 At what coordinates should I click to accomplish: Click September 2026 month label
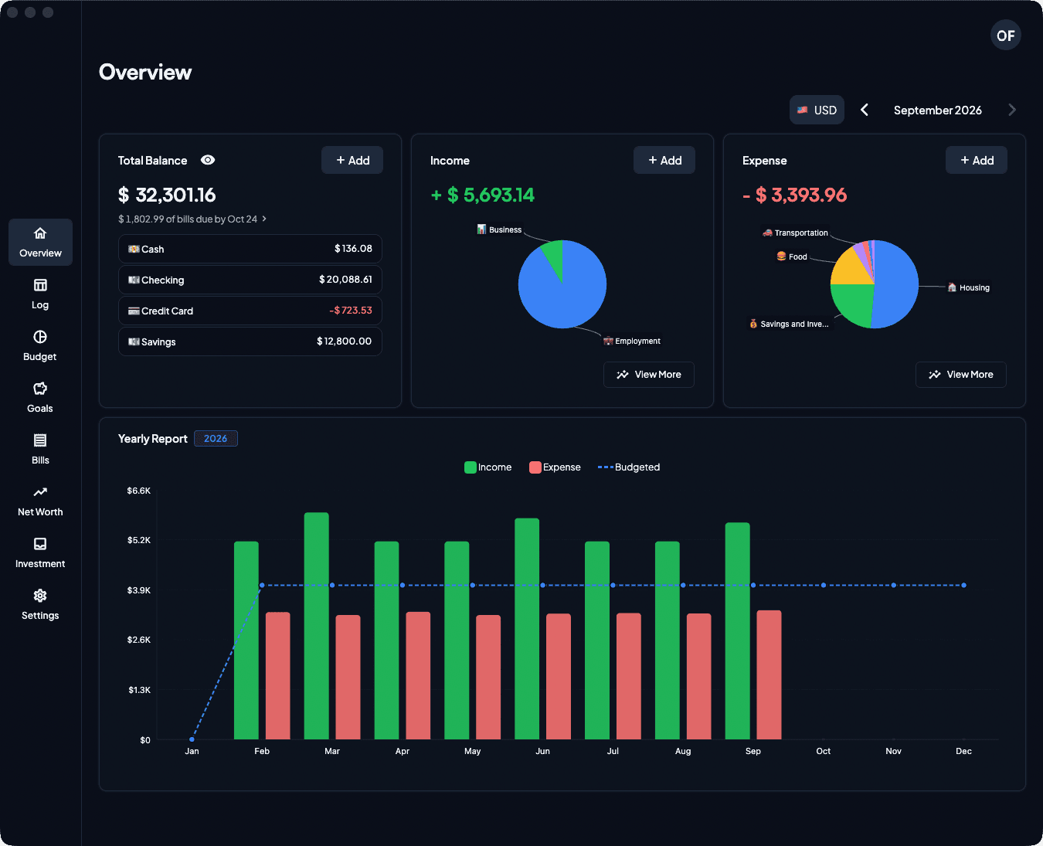tap(938, 110)
